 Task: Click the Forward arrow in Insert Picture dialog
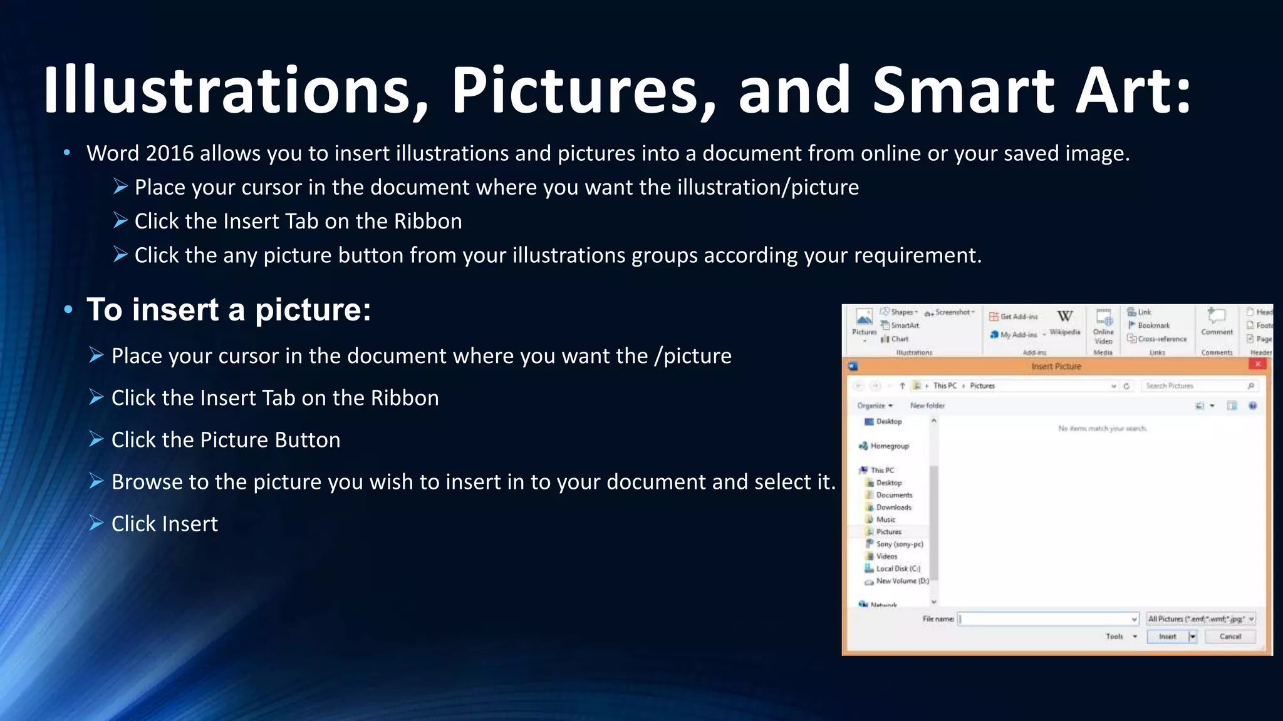point(876,386)
